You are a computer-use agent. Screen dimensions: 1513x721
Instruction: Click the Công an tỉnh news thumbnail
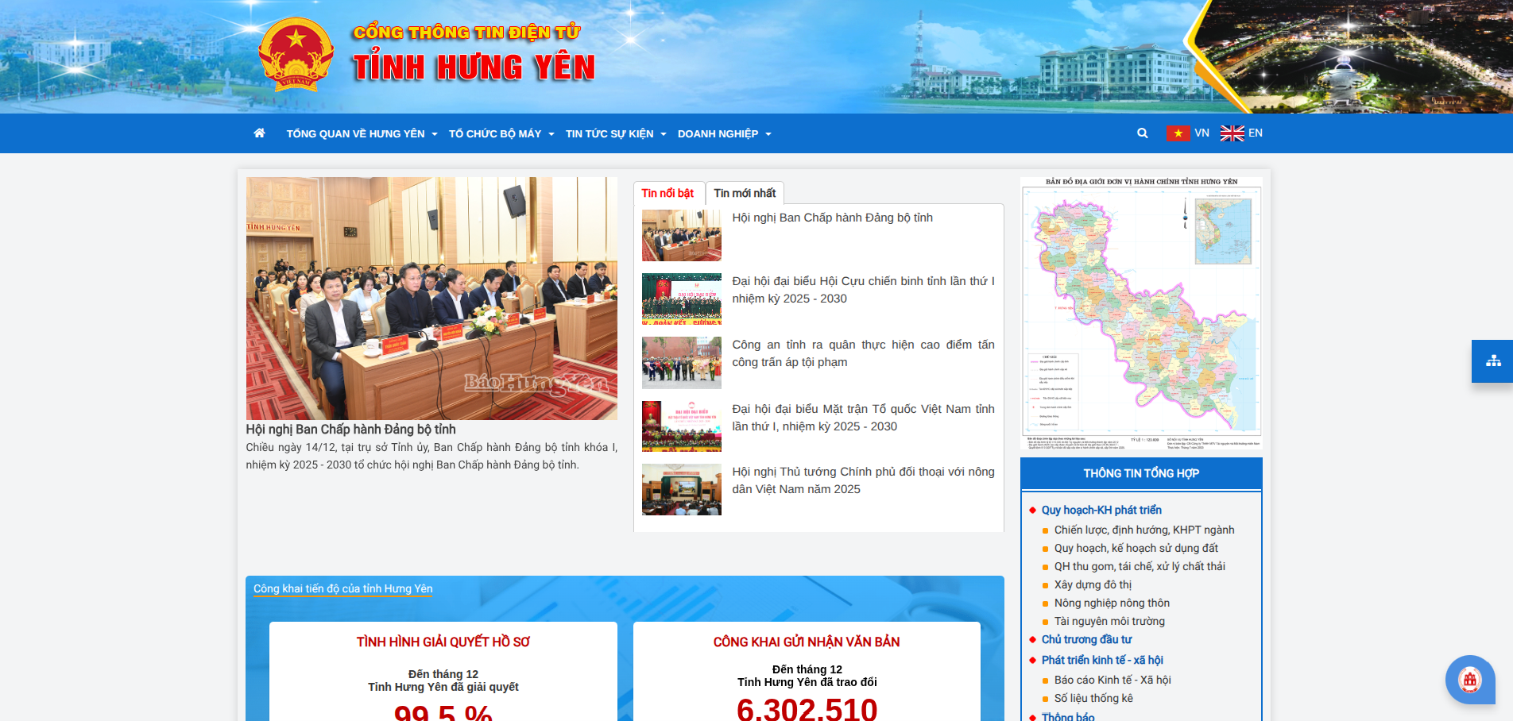click(x=682, y=363)
